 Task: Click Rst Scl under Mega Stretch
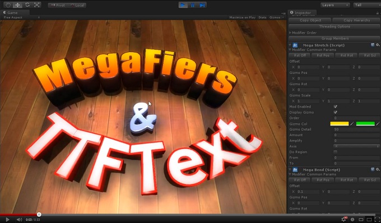(370, 55)
